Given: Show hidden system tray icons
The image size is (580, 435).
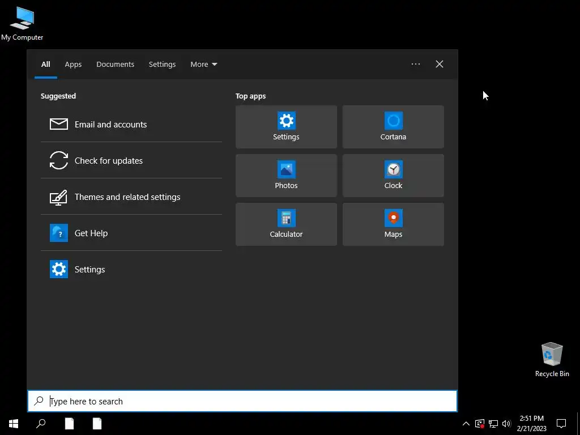Looking at the screenshot, I should pos(466,424).
